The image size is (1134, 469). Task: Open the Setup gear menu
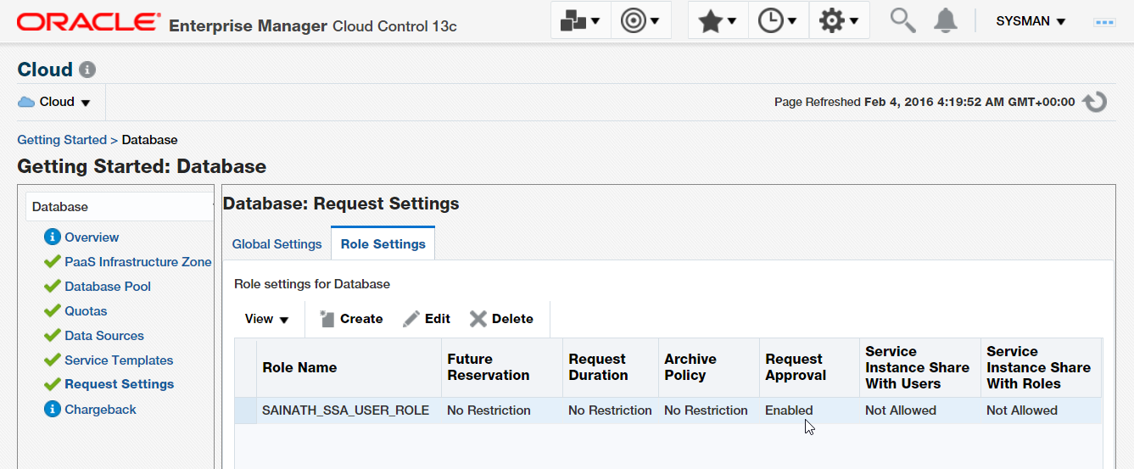[x=840, y=20]
